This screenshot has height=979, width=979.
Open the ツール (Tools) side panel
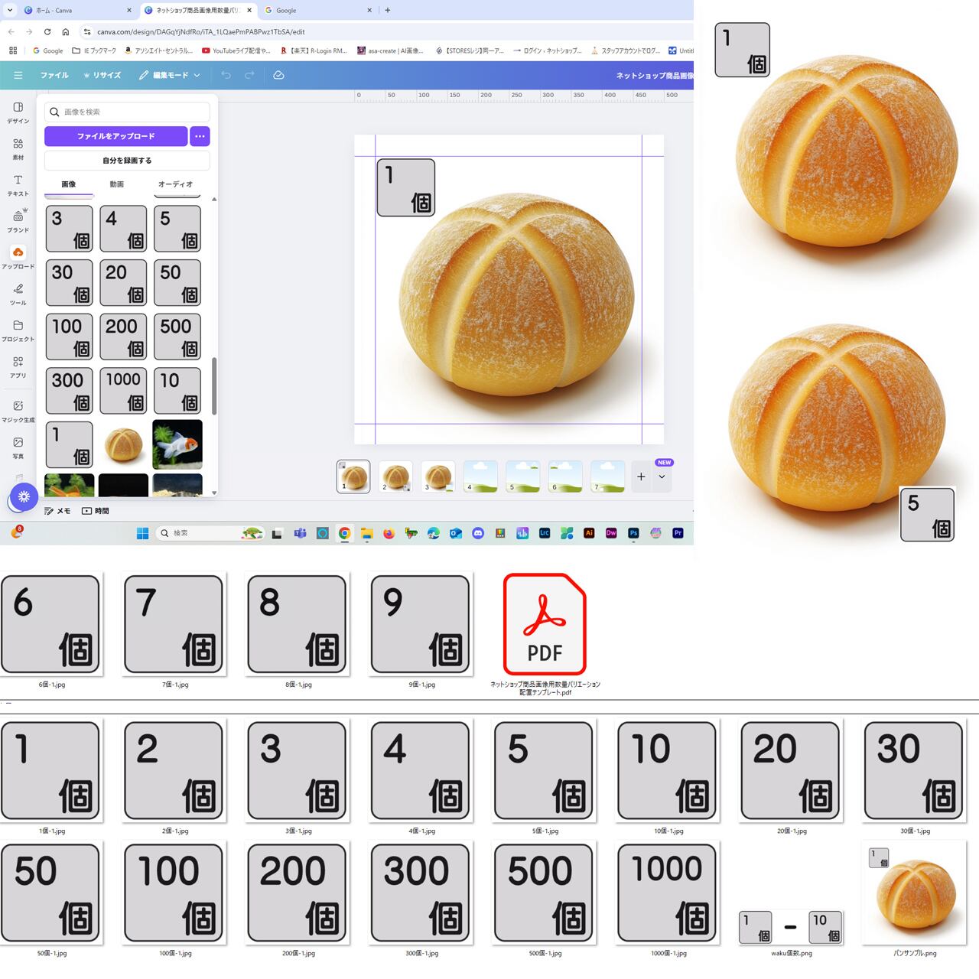(18, 294)
